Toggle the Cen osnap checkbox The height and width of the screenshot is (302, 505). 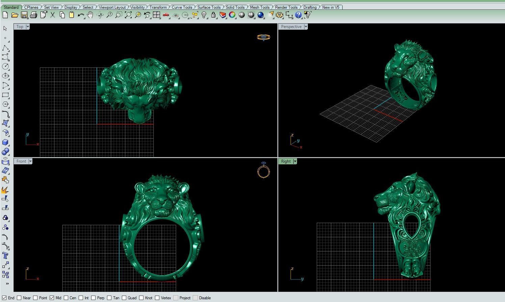66,298
